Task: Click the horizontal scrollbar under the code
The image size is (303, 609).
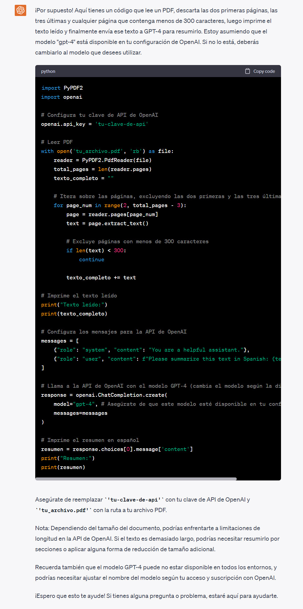Action: point(136,479)
